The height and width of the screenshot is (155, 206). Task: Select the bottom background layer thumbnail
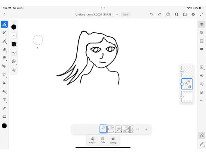point(187,96)
